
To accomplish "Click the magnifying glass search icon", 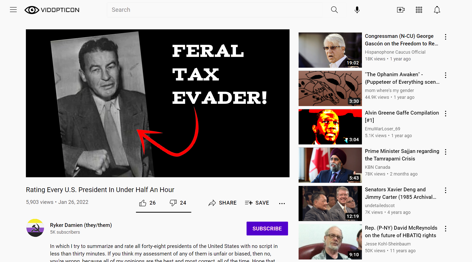I will (x=334, y=10).
